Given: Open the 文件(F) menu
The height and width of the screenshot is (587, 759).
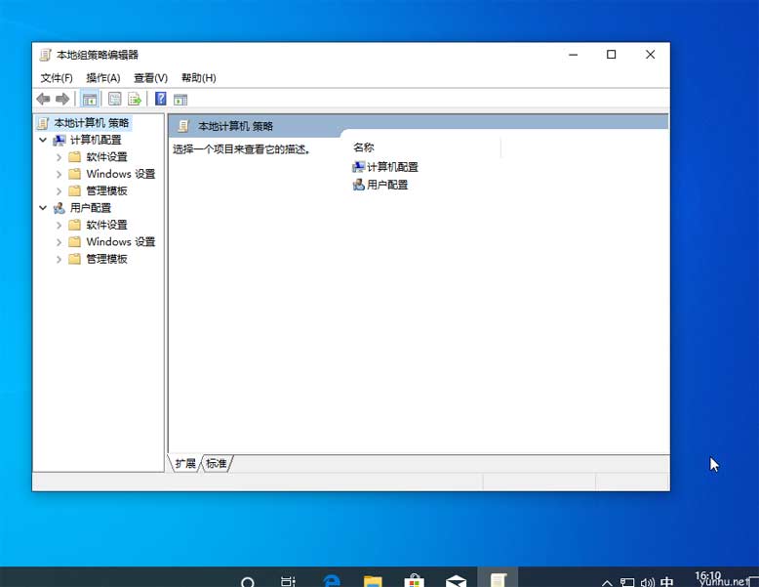Looking at the screenshot, I should (x=57, y=78).
